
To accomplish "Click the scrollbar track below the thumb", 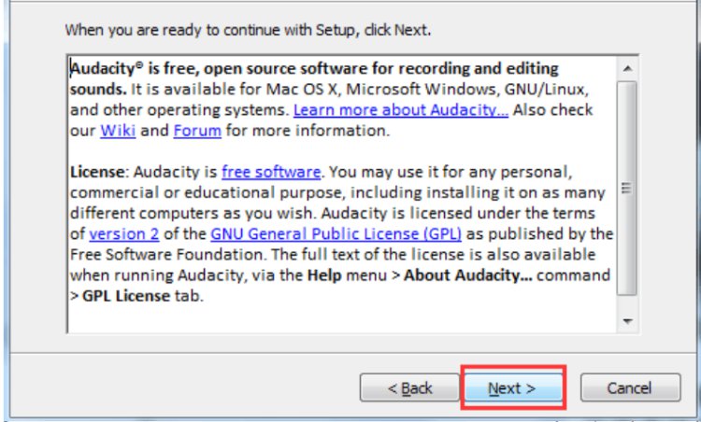I will point(627,302).
